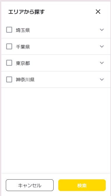
Task: Click the 埼玉県 label text
Action: tap(23, 30)
